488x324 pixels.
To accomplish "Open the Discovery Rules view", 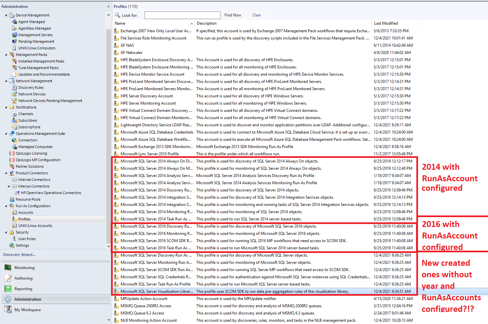I will click(31, 87).
